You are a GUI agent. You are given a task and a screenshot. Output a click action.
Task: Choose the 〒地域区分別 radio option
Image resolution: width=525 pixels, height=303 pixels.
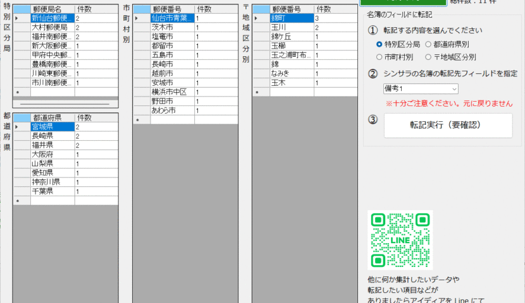point(428,57)
